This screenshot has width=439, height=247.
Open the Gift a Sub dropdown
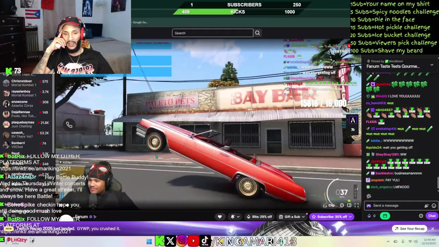292,216
